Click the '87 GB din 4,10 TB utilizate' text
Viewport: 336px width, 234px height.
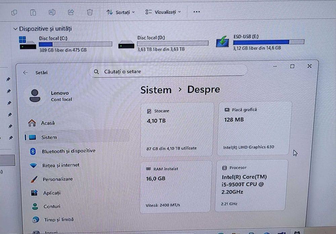[x=171, y=148]
